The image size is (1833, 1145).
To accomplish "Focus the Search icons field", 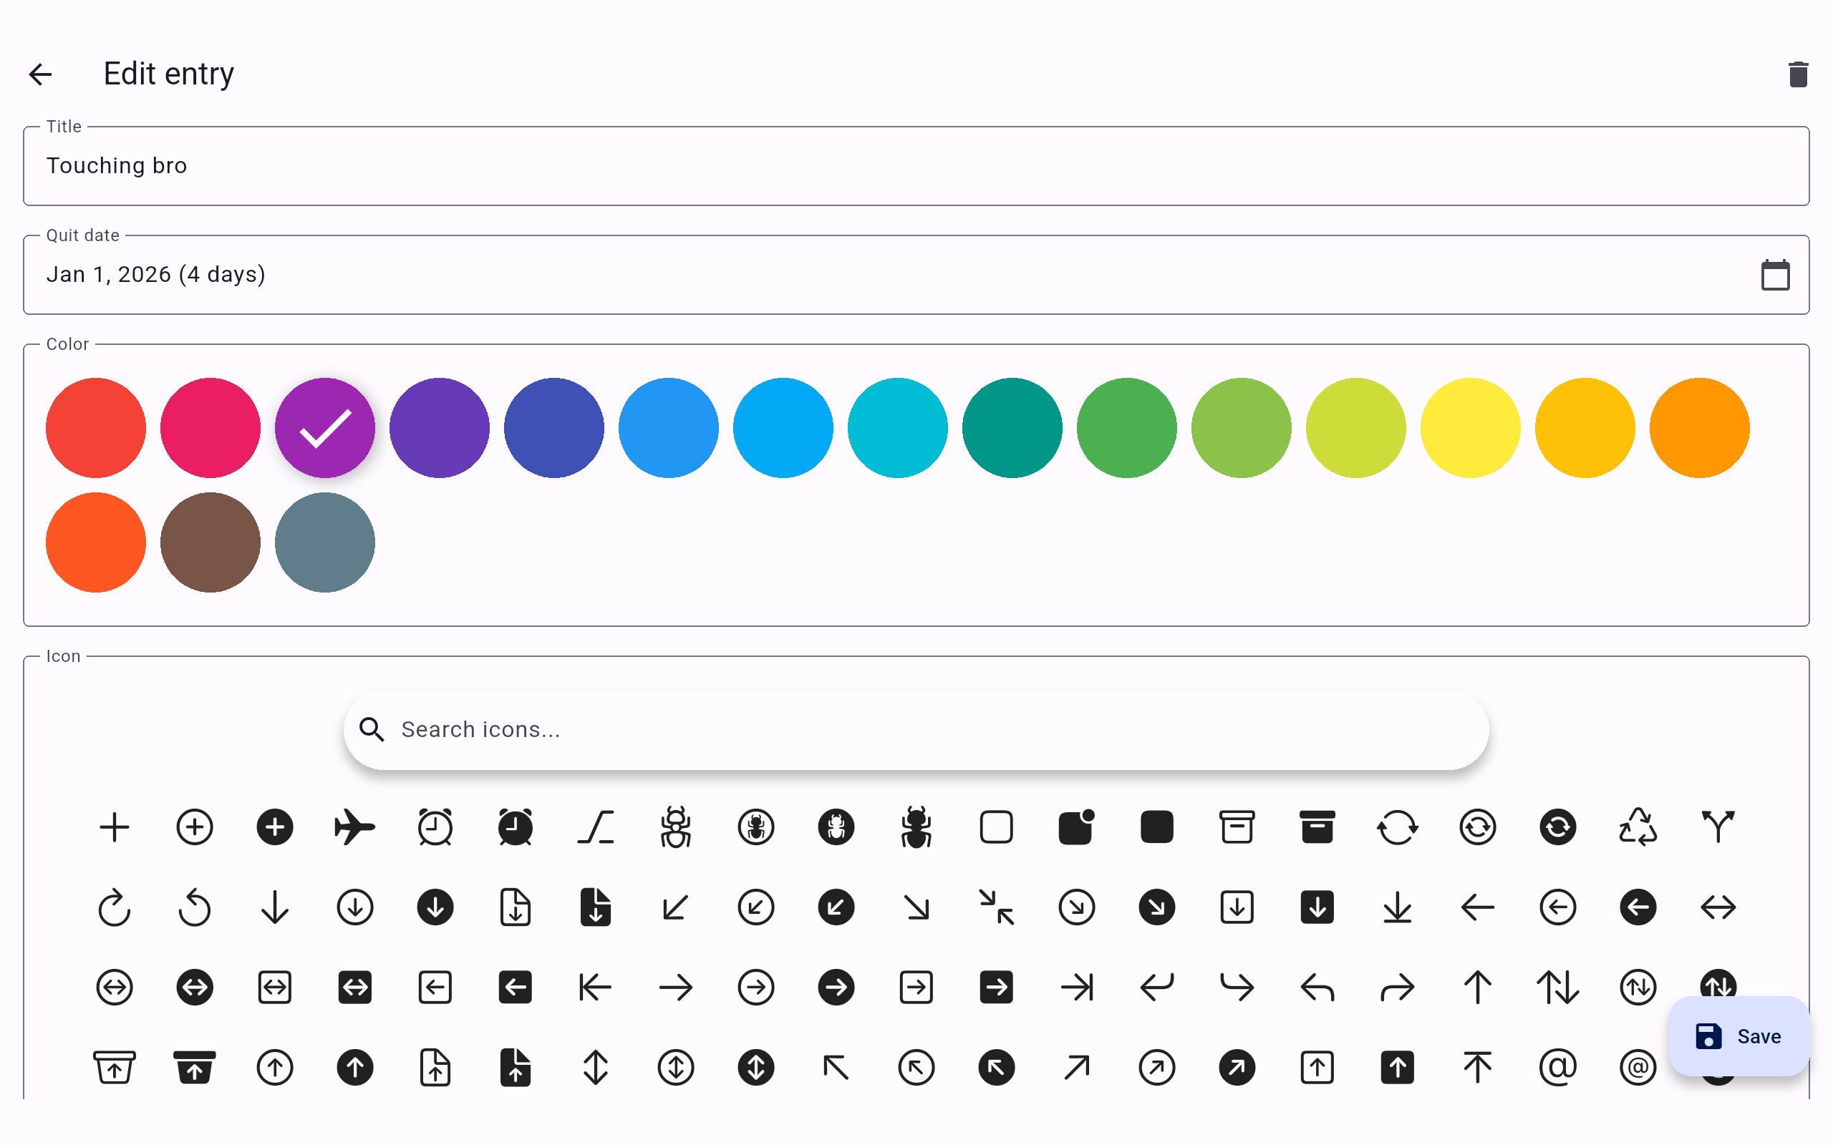I will pos(916,729).
